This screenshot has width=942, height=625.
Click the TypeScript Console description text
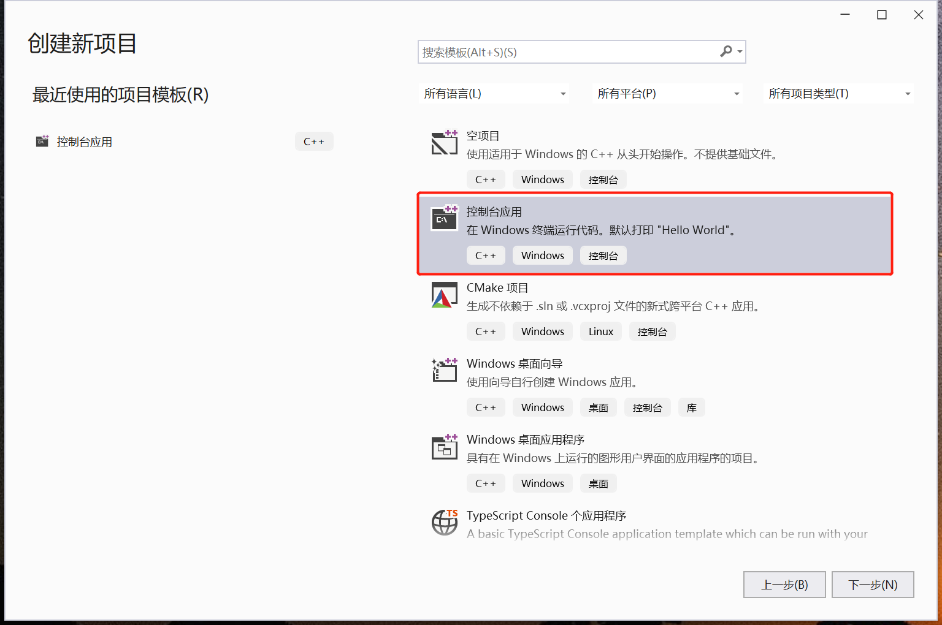pos(667,534)
